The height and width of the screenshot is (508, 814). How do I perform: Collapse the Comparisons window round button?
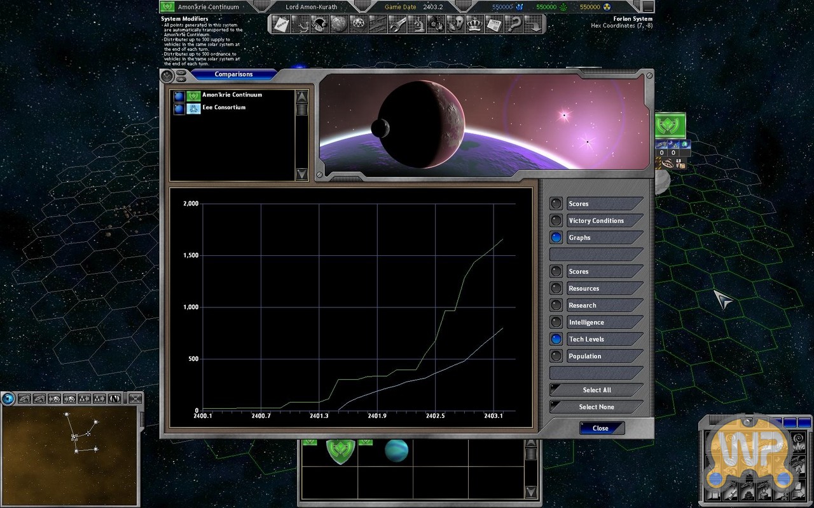point(168,76)
